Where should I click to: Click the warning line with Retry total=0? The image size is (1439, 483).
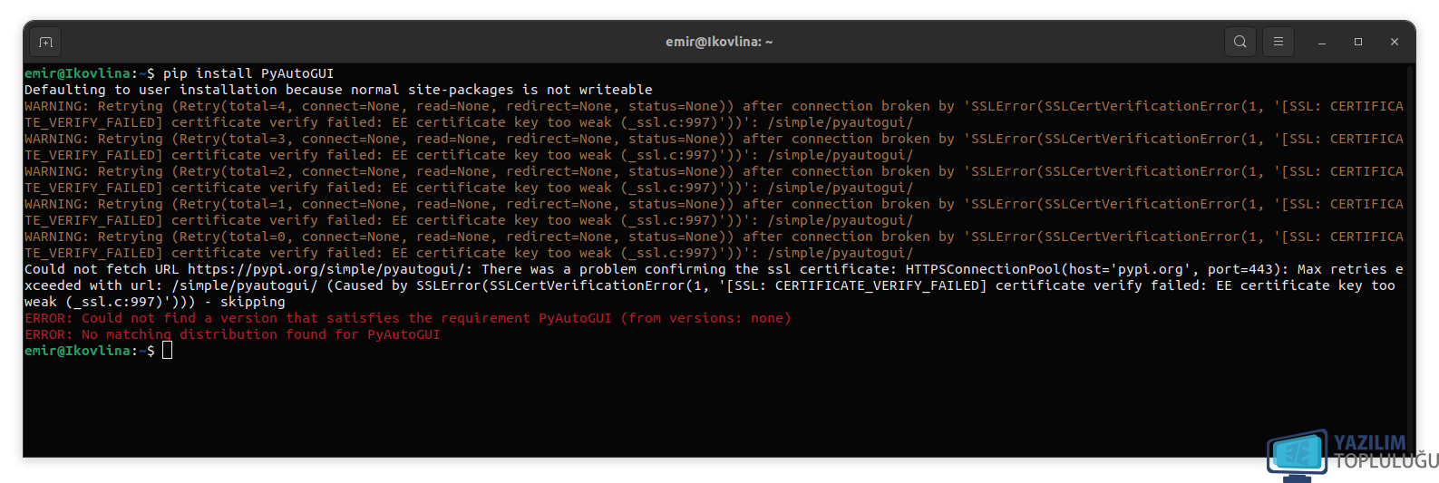coord(714,237)
